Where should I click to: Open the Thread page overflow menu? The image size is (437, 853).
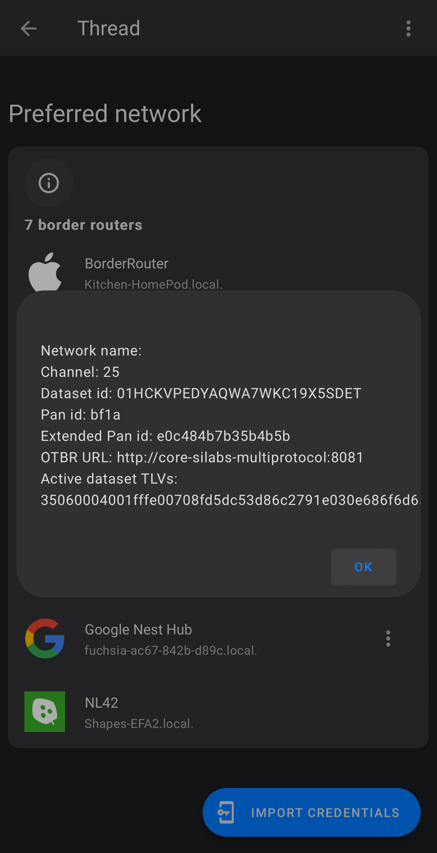pos(409,28)
